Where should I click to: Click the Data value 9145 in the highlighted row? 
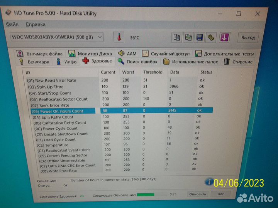pos(172,111)
